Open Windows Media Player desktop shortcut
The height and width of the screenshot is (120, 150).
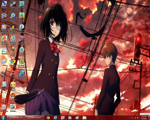(4, 29)
